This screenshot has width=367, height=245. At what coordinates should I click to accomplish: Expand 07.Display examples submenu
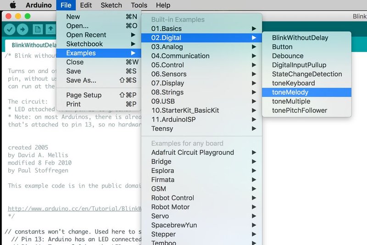click(201, 83)
